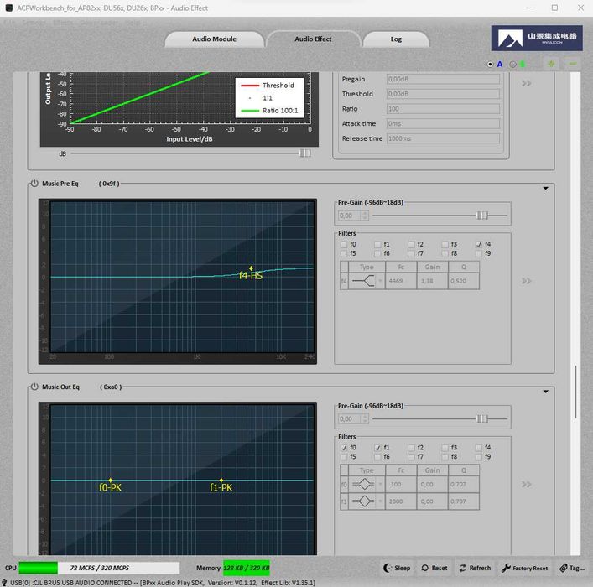
Task: Enable filter f2 in Music Out Eq
Action: pos(411,448)
